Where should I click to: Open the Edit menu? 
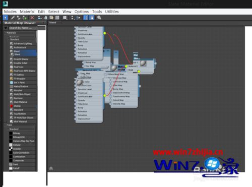[41, 12]
